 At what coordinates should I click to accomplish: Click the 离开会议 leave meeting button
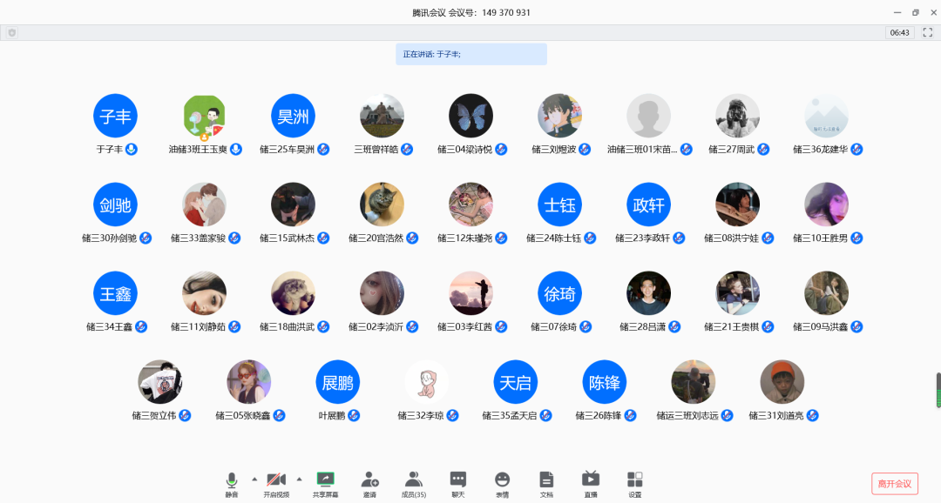894,484
